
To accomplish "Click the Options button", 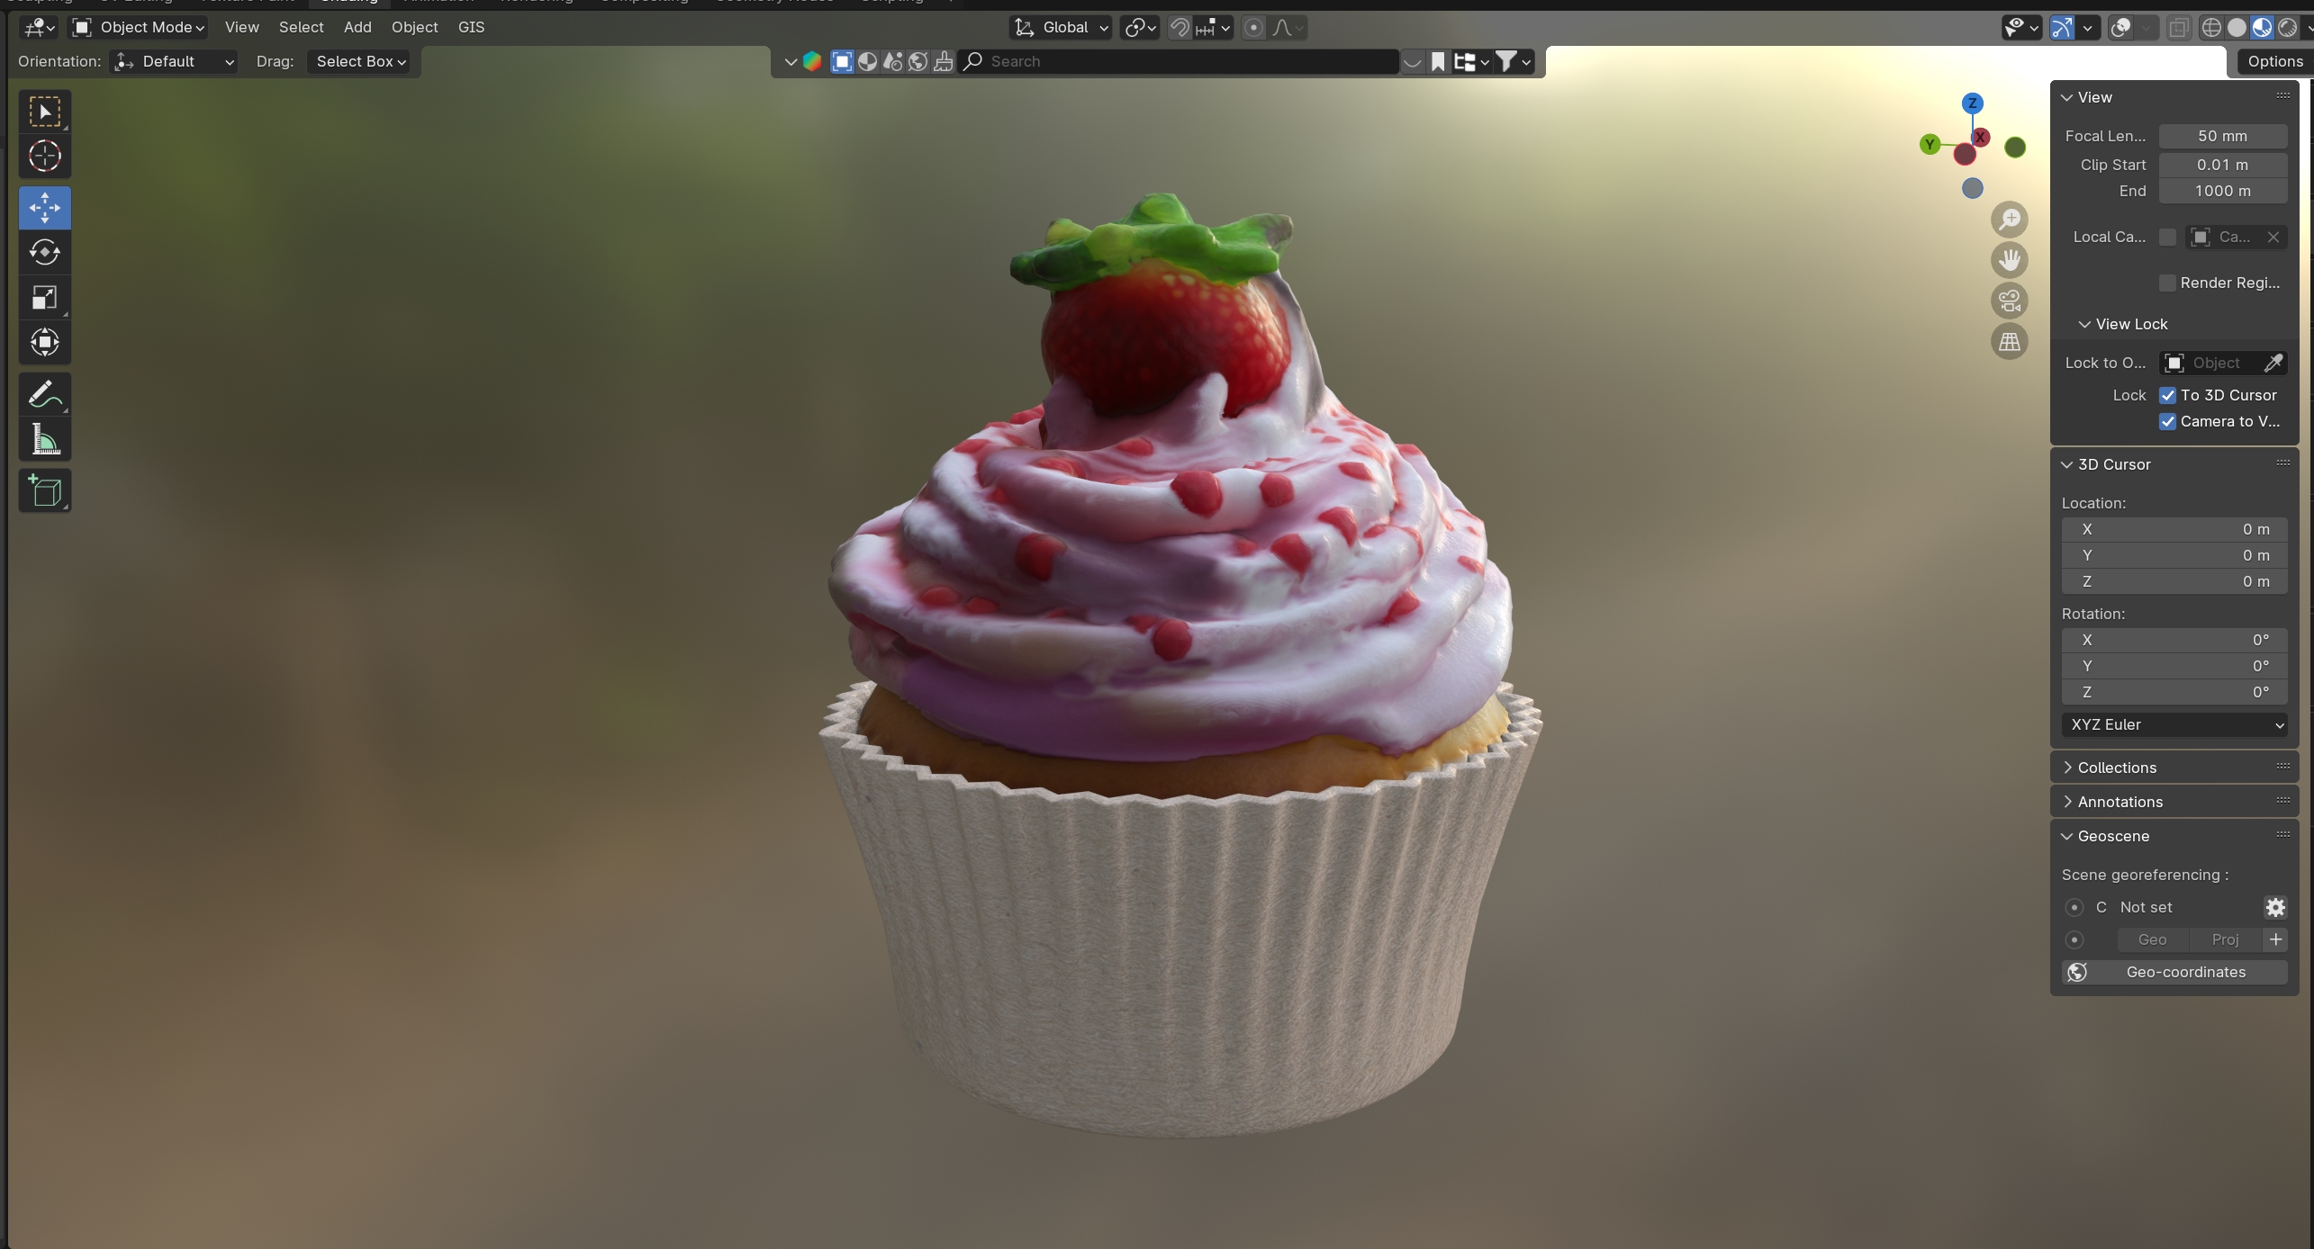I will 2274,61.
